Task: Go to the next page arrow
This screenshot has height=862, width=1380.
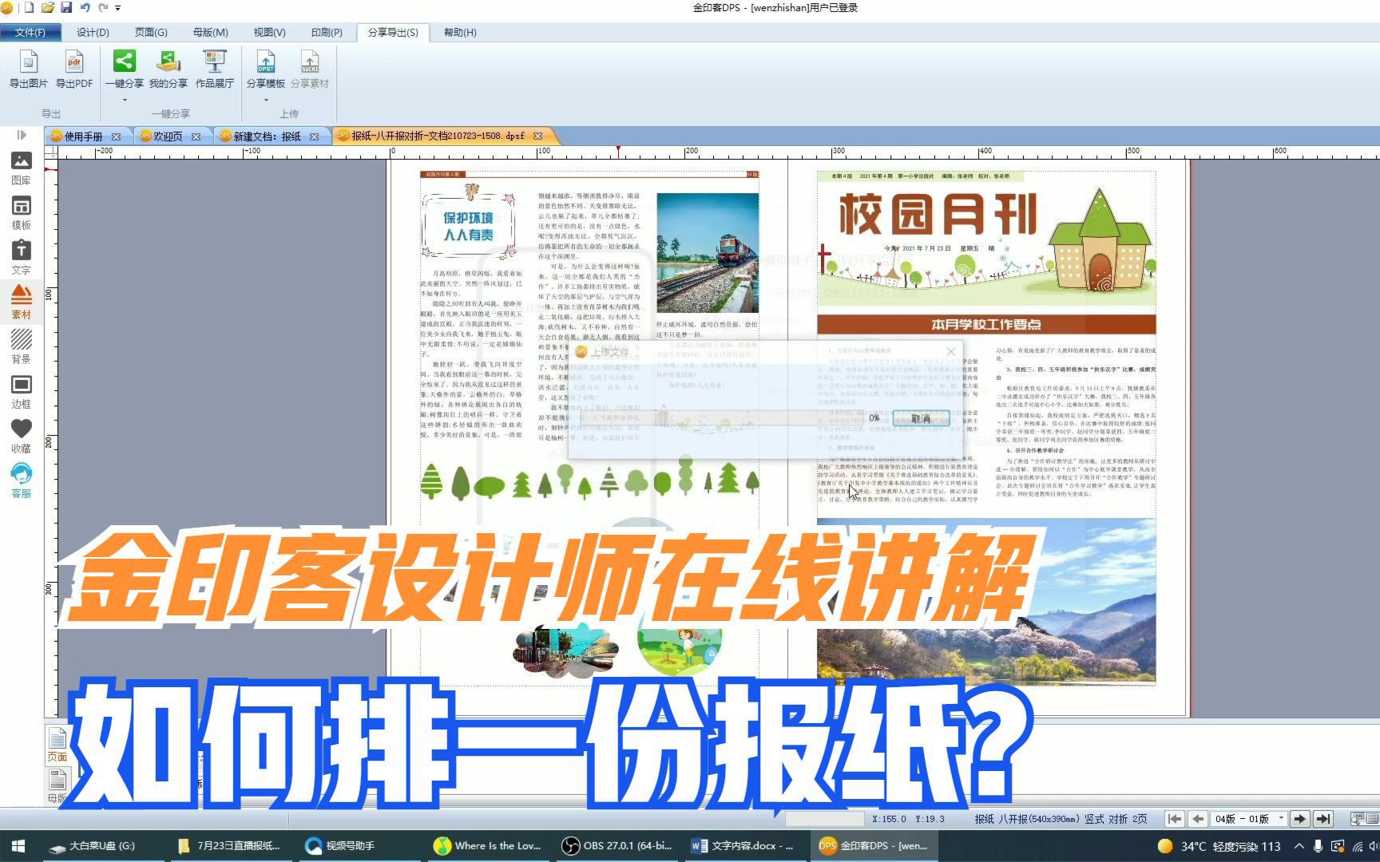Action: [1300, 819]
